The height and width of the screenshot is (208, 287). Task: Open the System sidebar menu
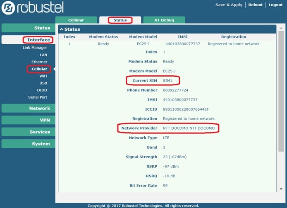[29, 144]
